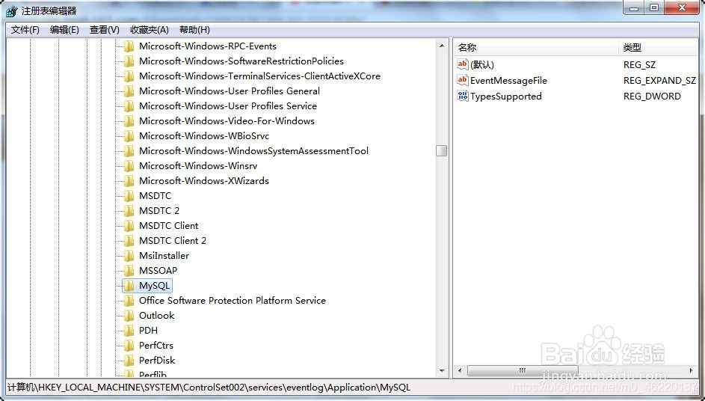Click folder icon next to MSDTC Client 2
The width and height of the screenshot is (705, 401).
[x=129, y=240]
